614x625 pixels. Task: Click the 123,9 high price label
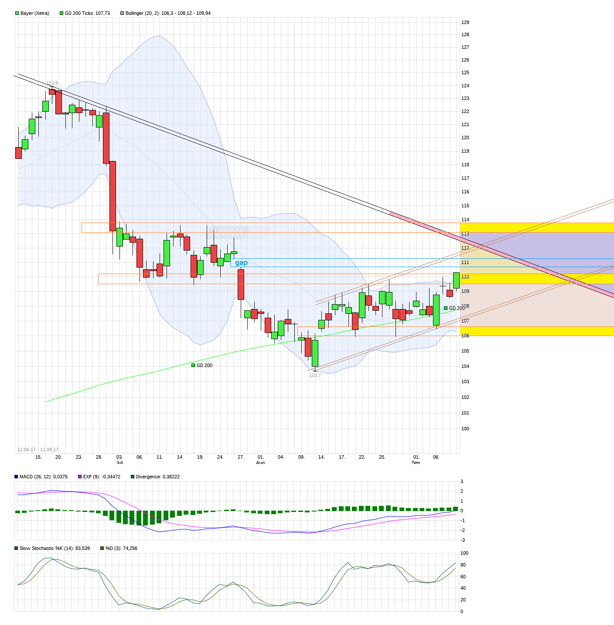tap(52, 83)
